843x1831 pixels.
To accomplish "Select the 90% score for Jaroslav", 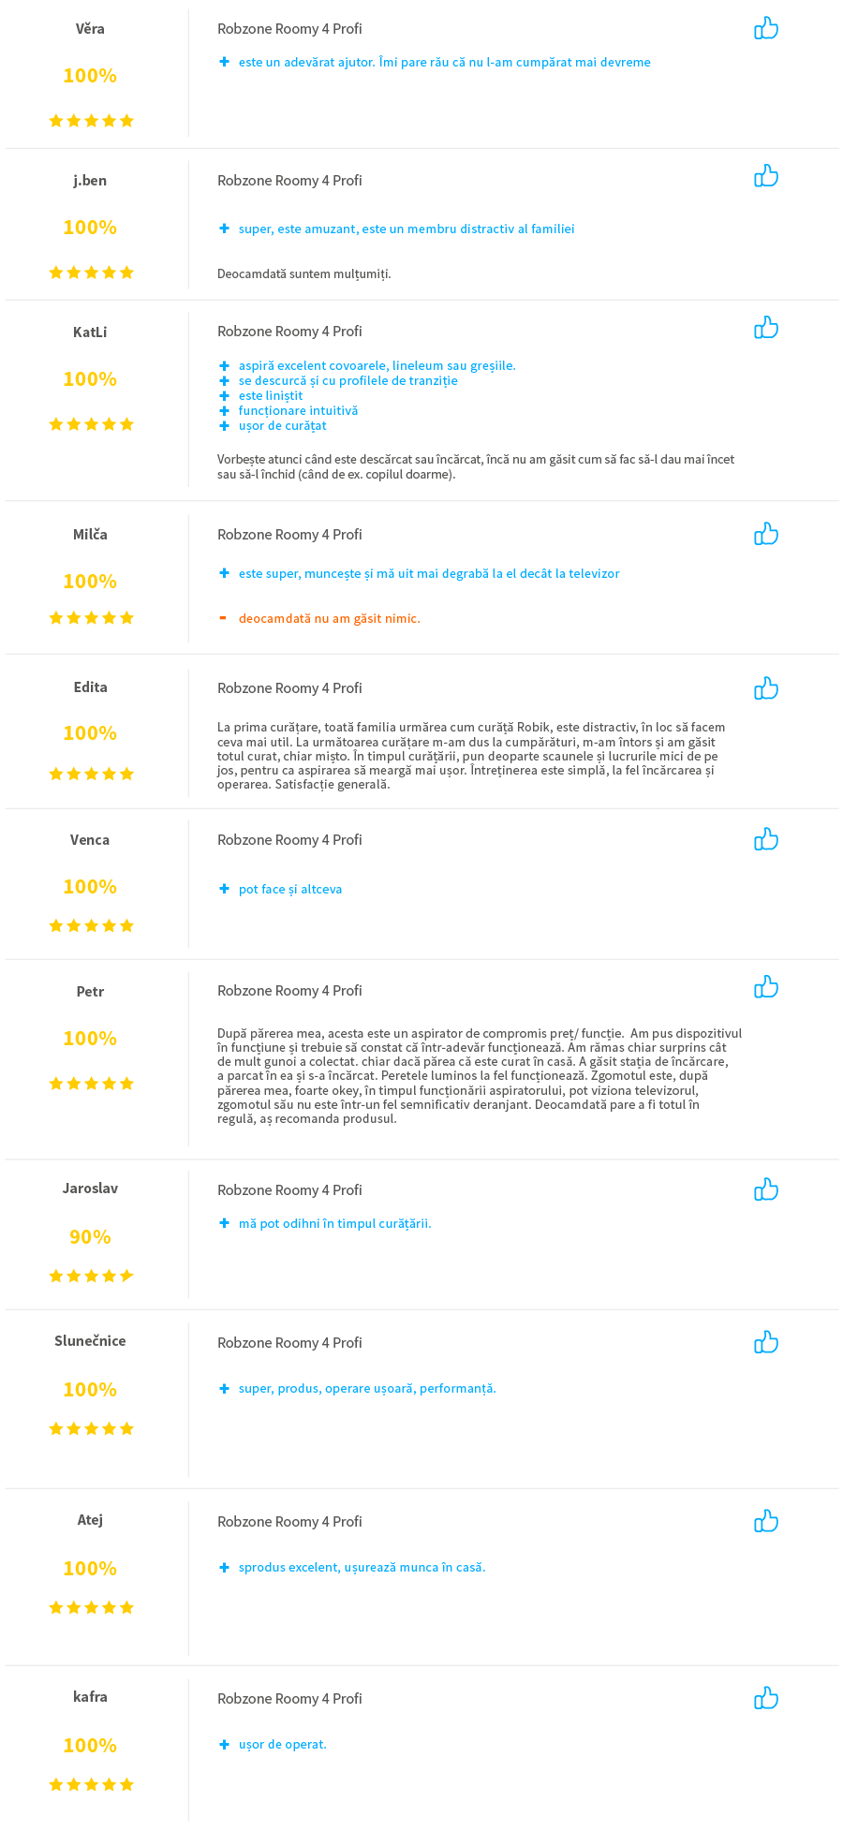I will click(x=90, y=1237).
